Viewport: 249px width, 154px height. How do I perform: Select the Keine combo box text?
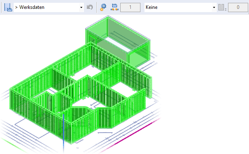tap(151, 7)
